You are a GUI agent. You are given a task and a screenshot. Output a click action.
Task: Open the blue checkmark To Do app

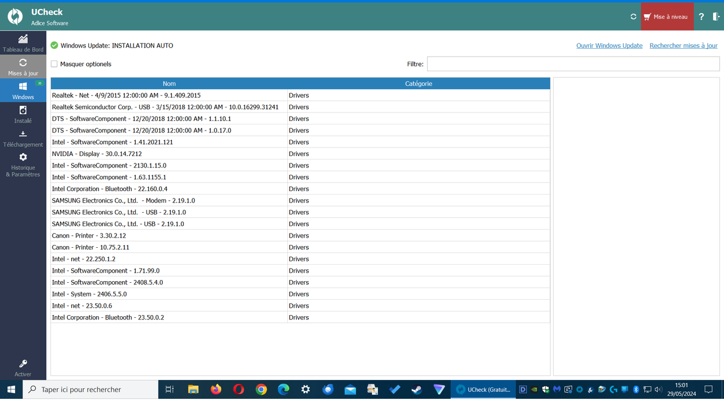395,390
